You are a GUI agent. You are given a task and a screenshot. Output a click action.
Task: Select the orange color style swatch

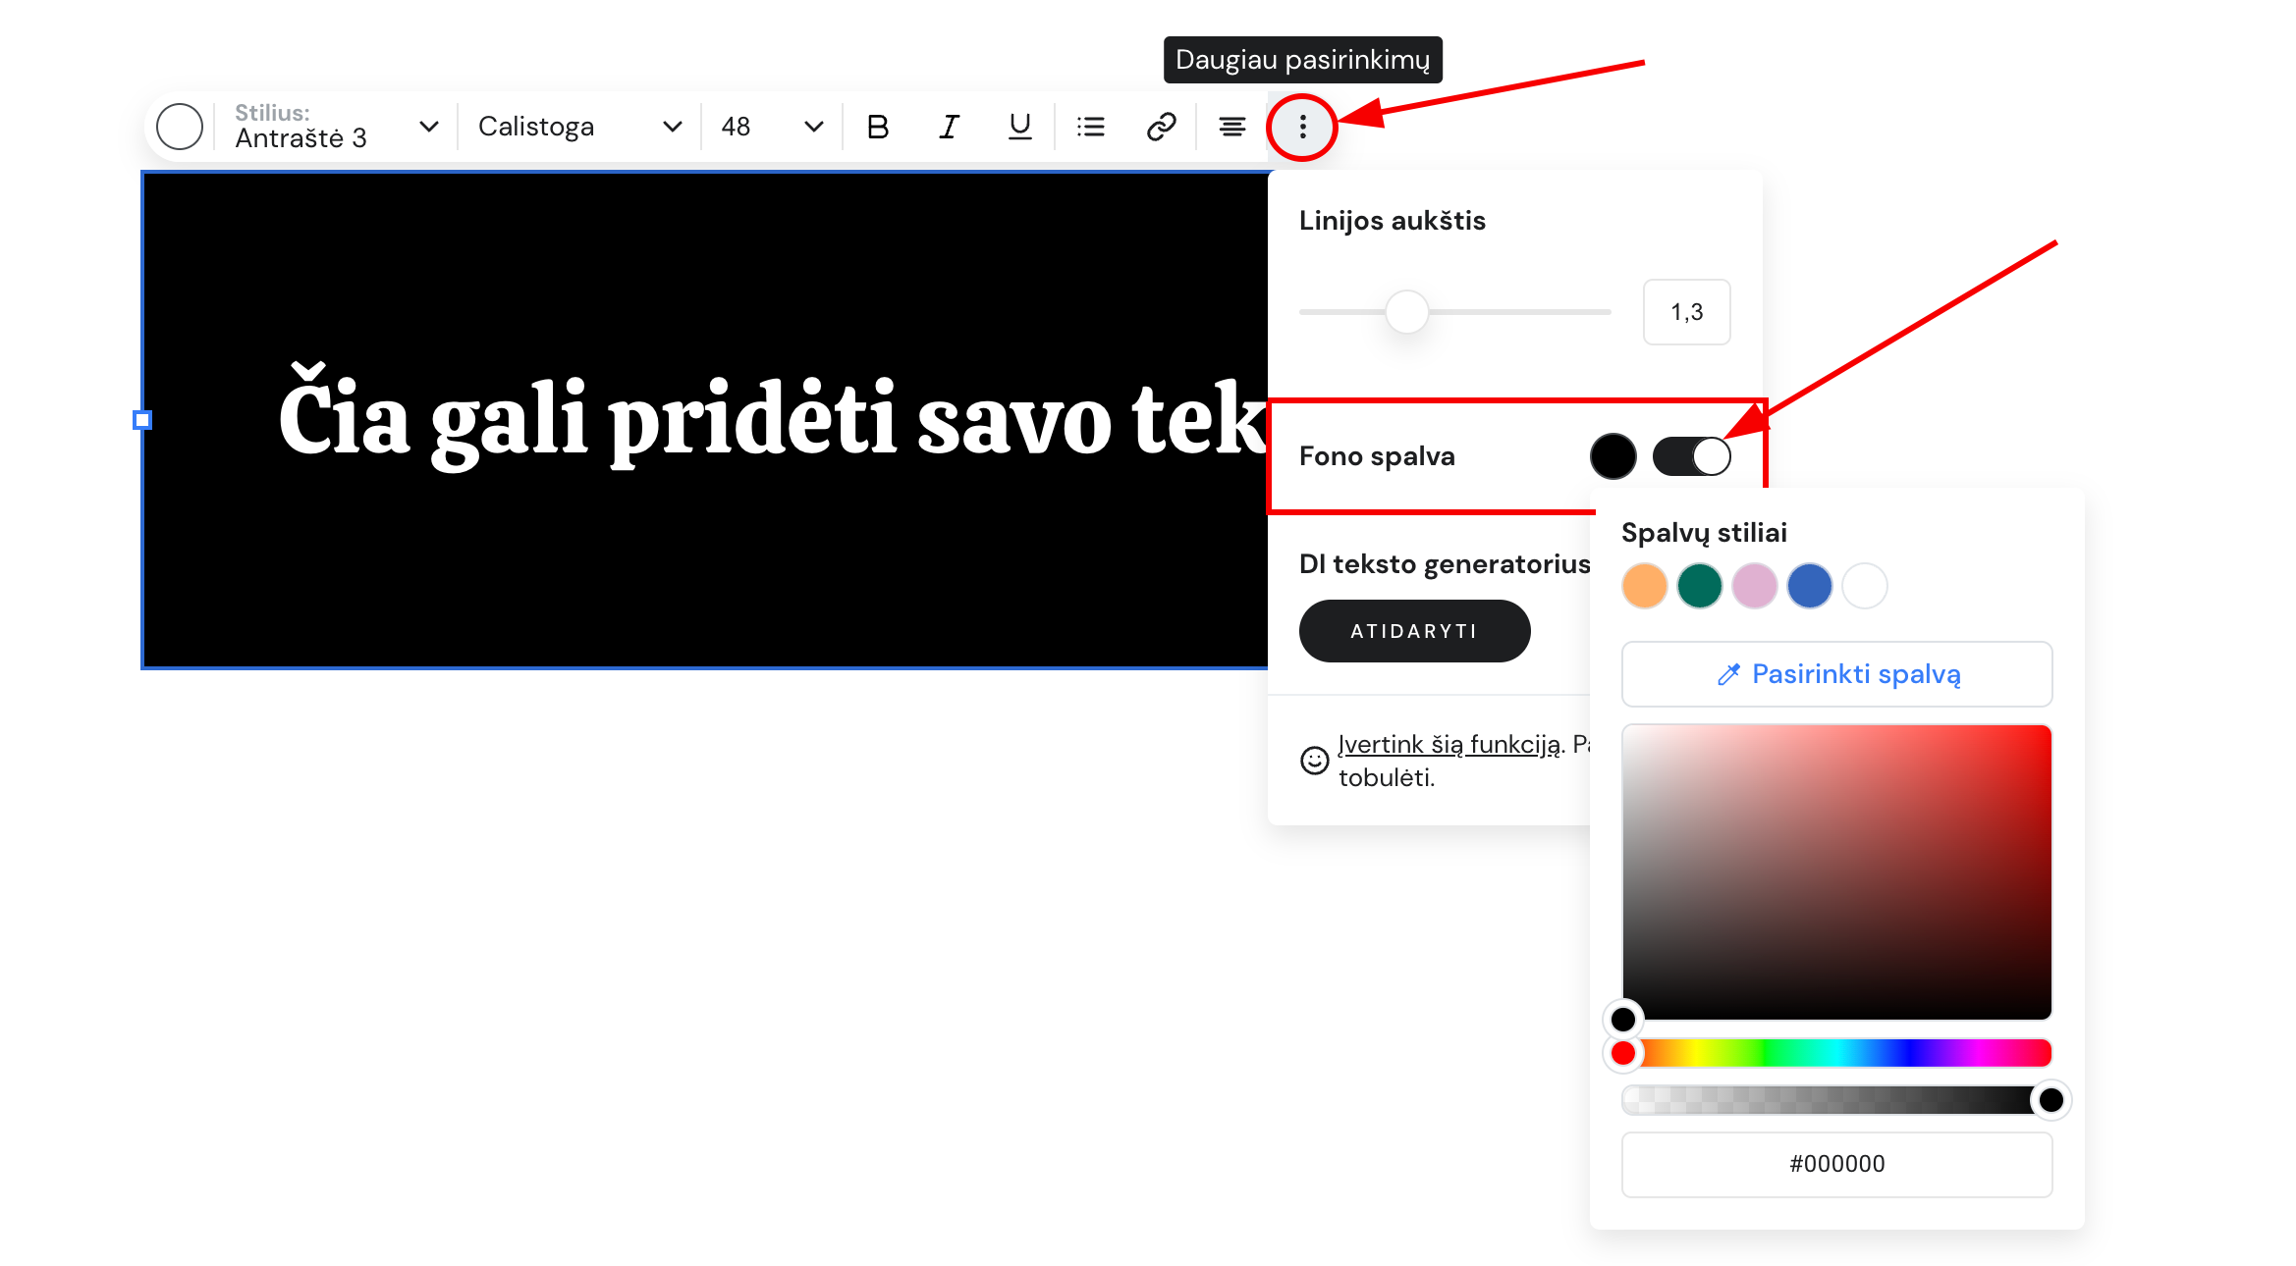click(1645, 587)
